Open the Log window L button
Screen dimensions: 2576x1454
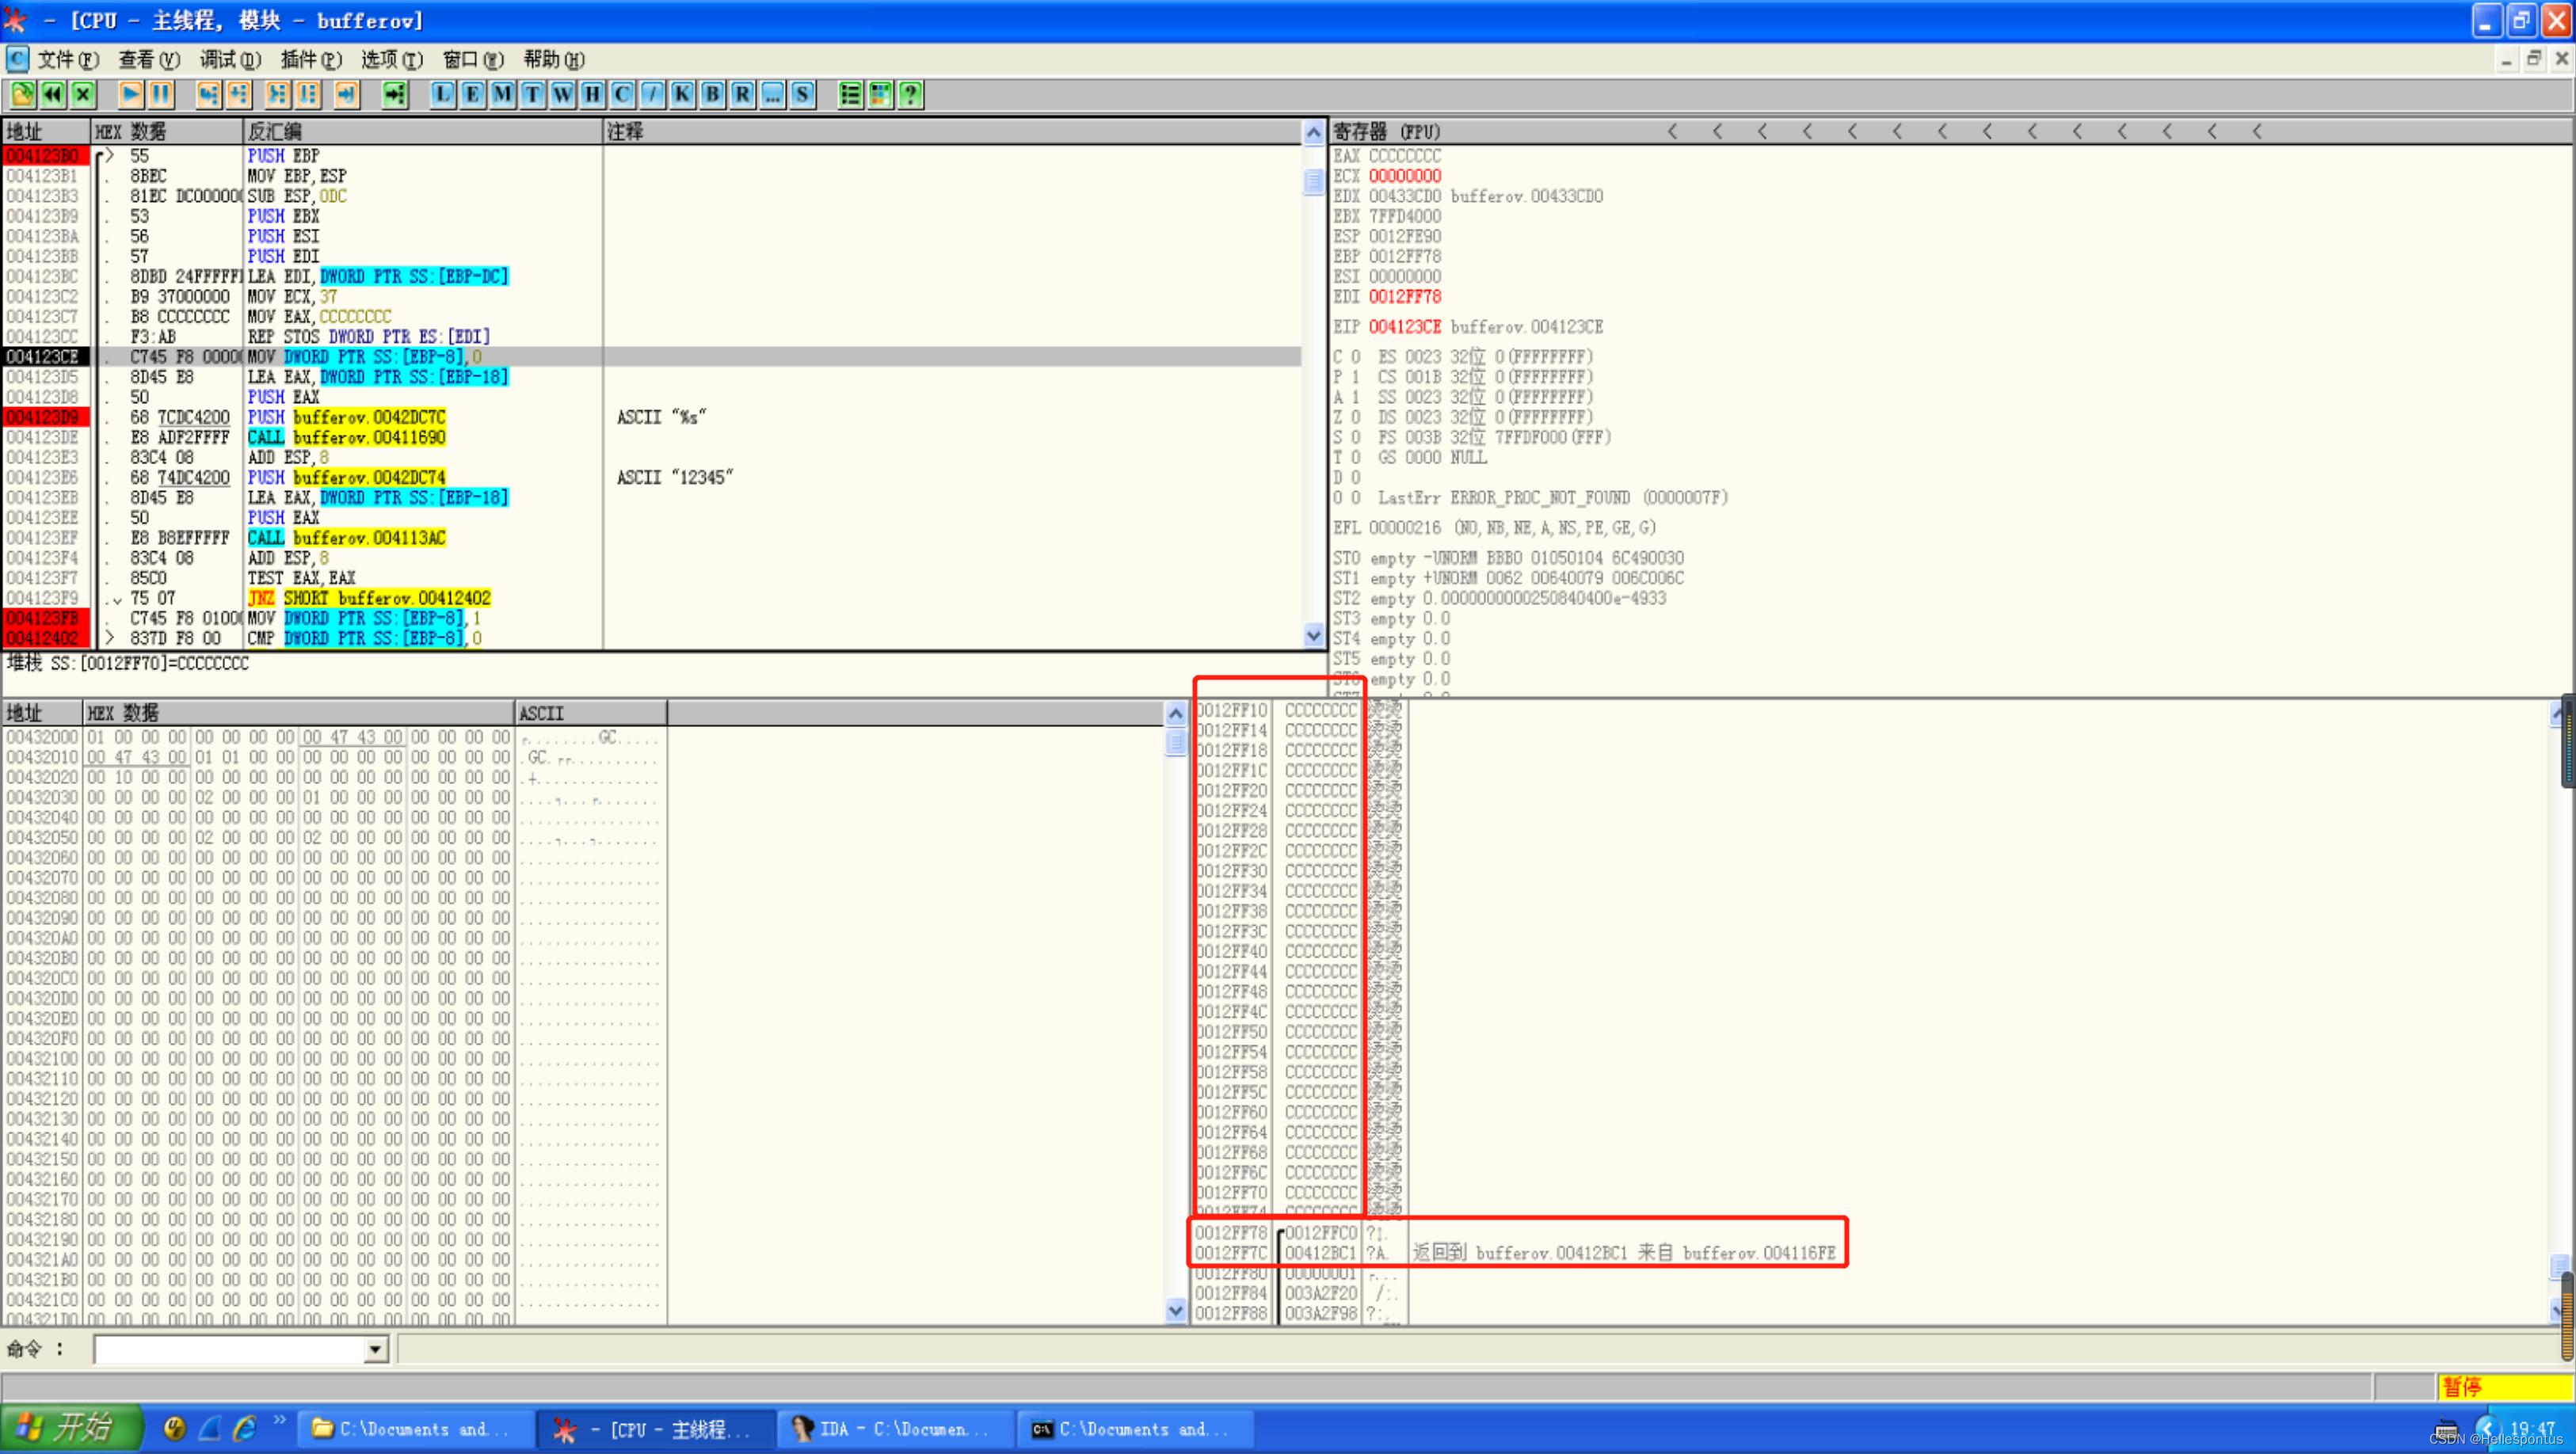pyautogui.click(x=442, y=95)
